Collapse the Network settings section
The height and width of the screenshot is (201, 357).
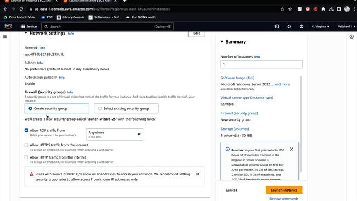tap(26, 33)
